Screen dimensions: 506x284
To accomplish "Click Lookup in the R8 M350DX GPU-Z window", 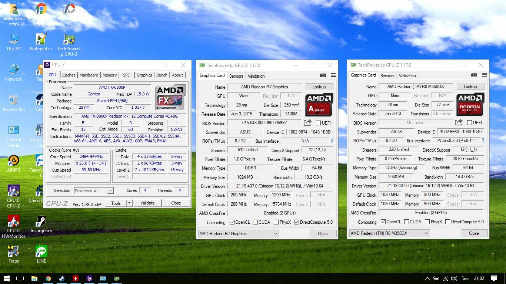I will point(470,87).
